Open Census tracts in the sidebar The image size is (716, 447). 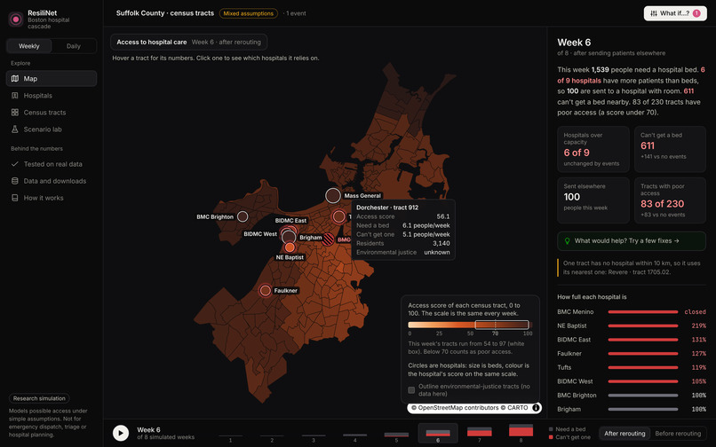point(52,113)
